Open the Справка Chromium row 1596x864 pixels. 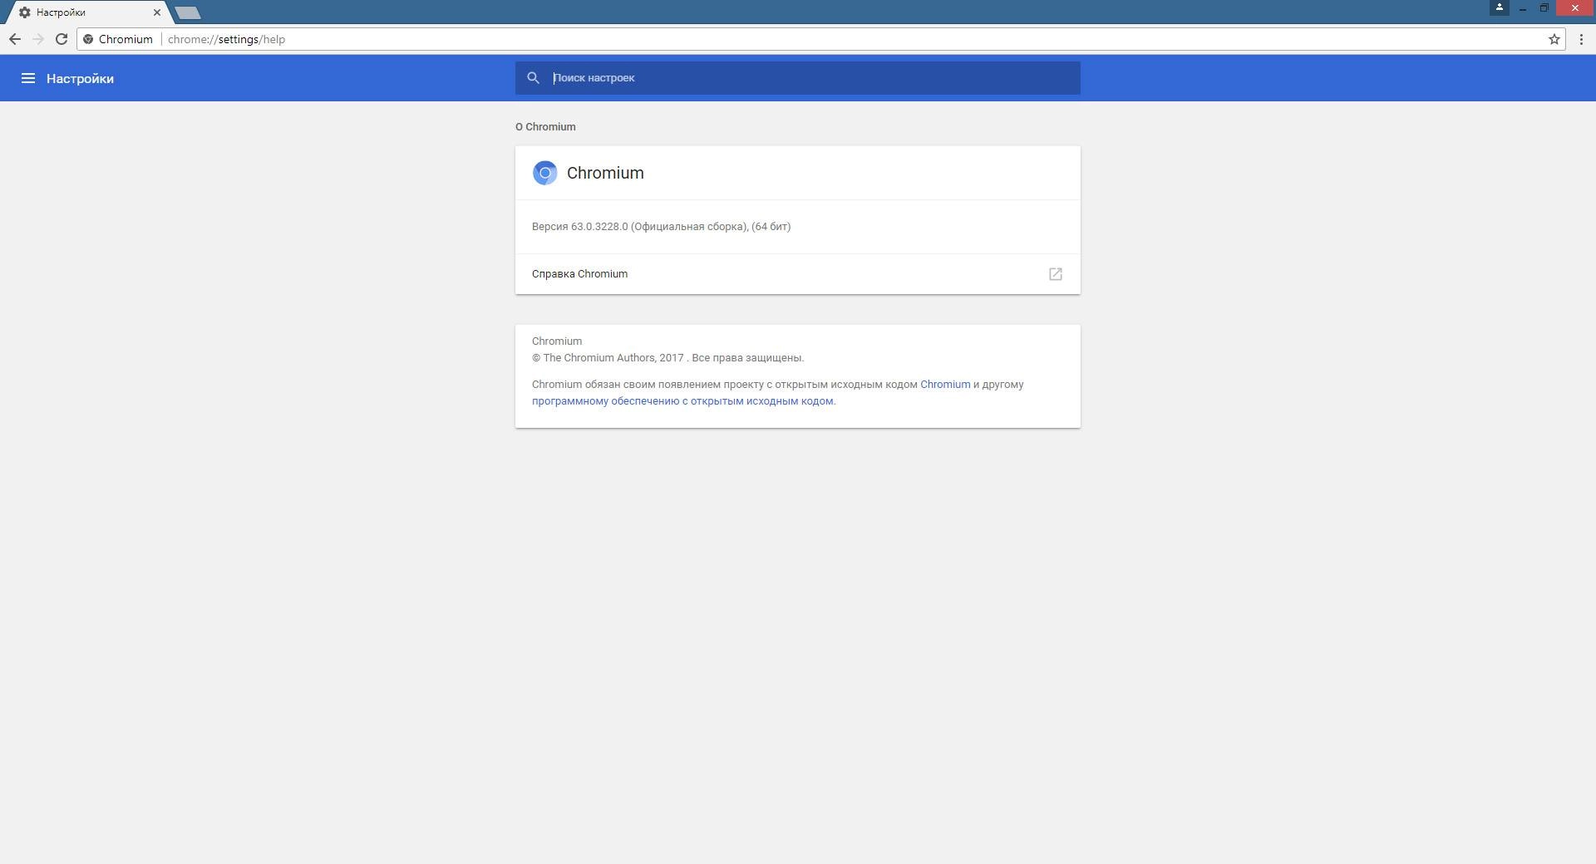(x=798, y=274)
